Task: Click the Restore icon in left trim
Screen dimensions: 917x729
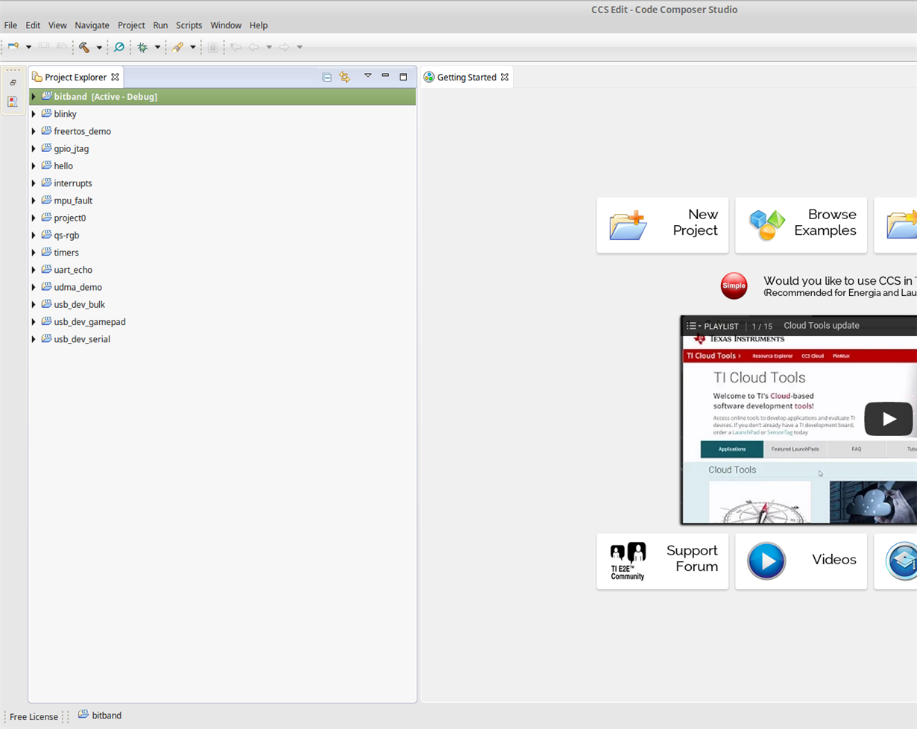Action: tap(13, 83)
